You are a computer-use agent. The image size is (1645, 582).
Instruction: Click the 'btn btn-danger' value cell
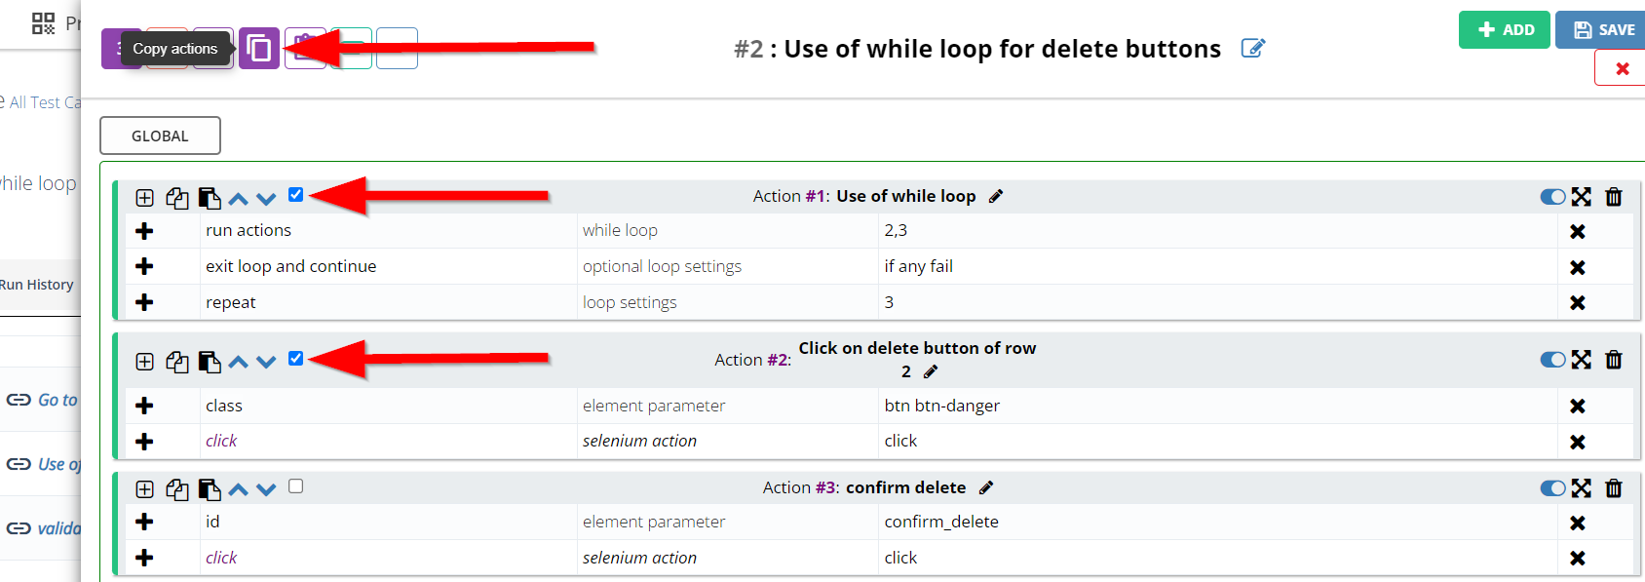(x=941, y=406)
